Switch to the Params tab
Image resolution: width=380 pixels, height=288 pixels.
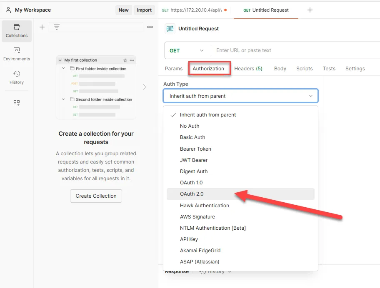point(174,69)
